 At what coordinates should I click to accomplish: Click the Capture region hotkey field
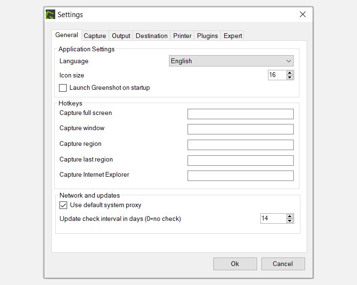click(240, 145)
